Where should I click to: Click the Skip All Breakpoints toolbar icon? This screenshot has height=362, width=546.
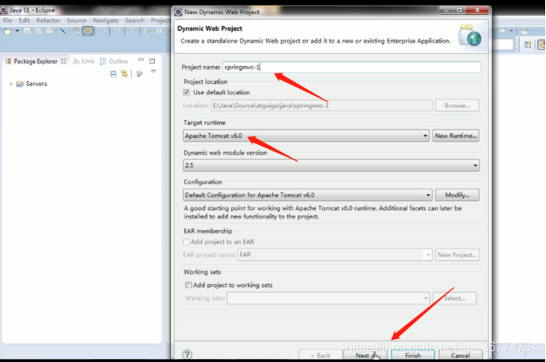(62, 32)
